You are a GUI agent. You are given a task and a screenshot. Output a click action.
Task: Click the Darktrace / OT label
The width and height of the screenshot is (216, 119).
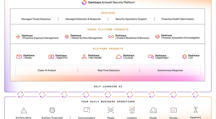click(x=194, y=57)
